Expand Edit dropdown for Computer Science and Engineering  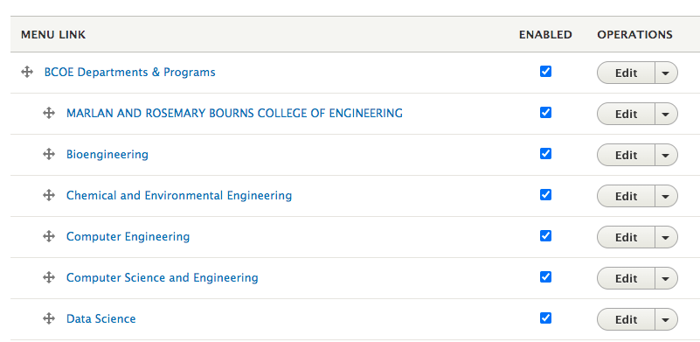tap(666, 278)
